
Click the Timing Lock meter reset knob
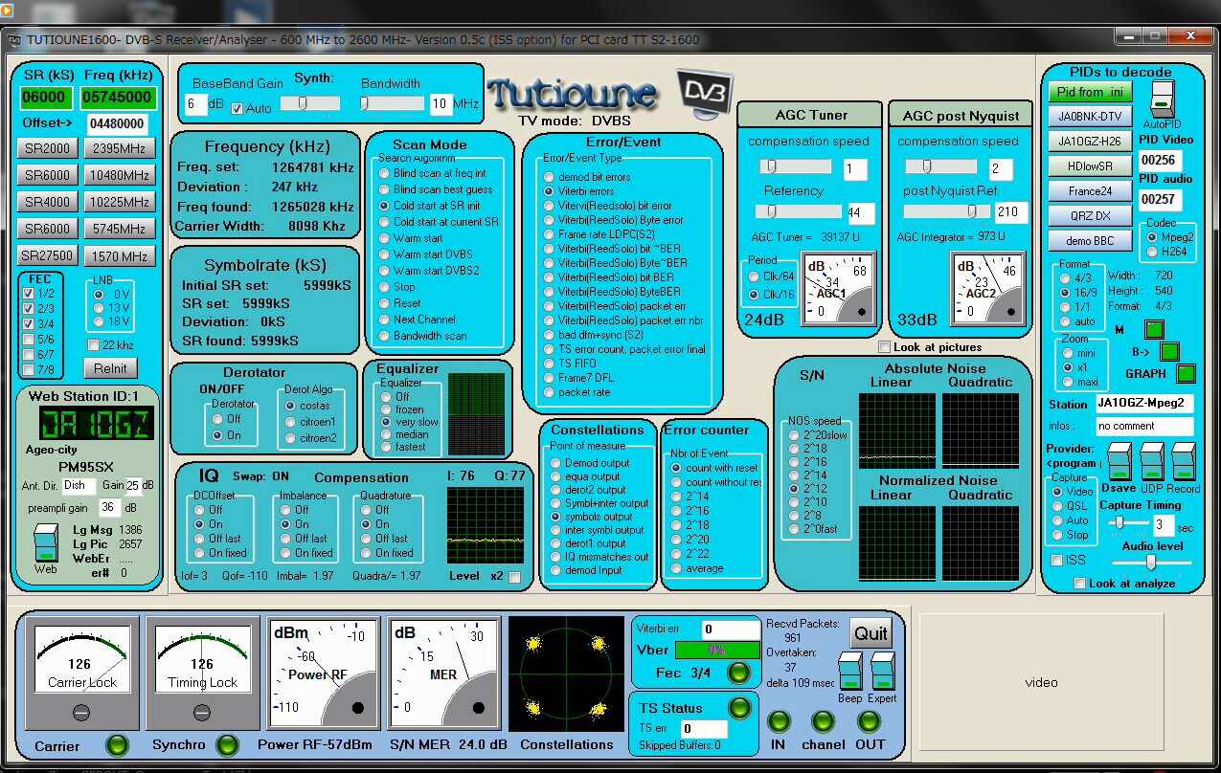point(202,713)
